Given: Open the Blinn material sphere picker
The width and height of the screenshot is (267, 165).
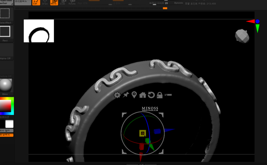Looking at the screenshot, I should (5, 85).
